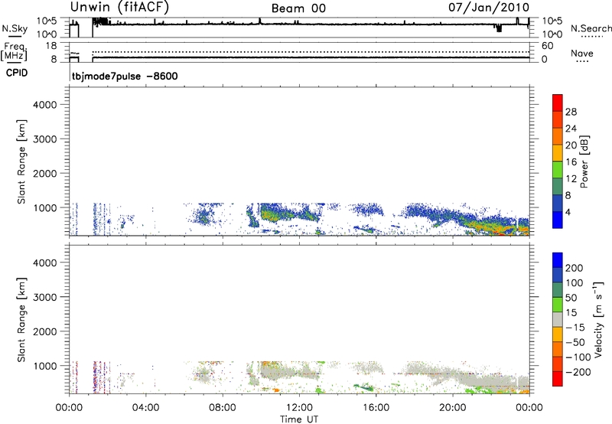Click the 'N.Search' legend label
Viewport: 612px width, 424px height.
point(591,28)
